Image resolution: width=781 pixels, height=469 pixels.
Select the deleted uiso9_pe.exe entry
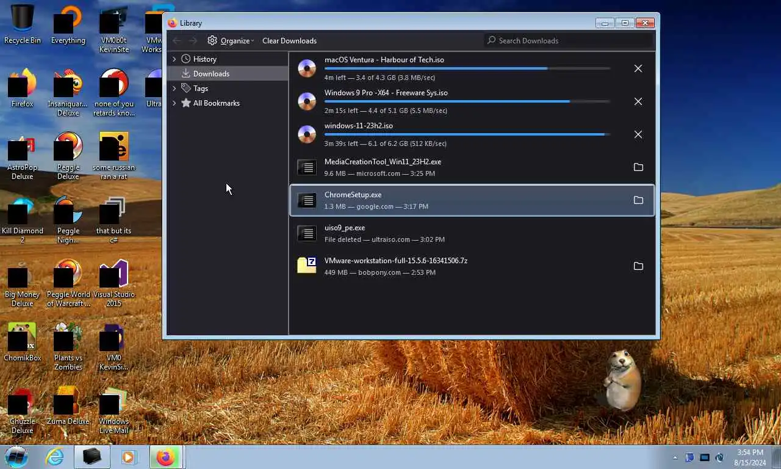point(472,233)
